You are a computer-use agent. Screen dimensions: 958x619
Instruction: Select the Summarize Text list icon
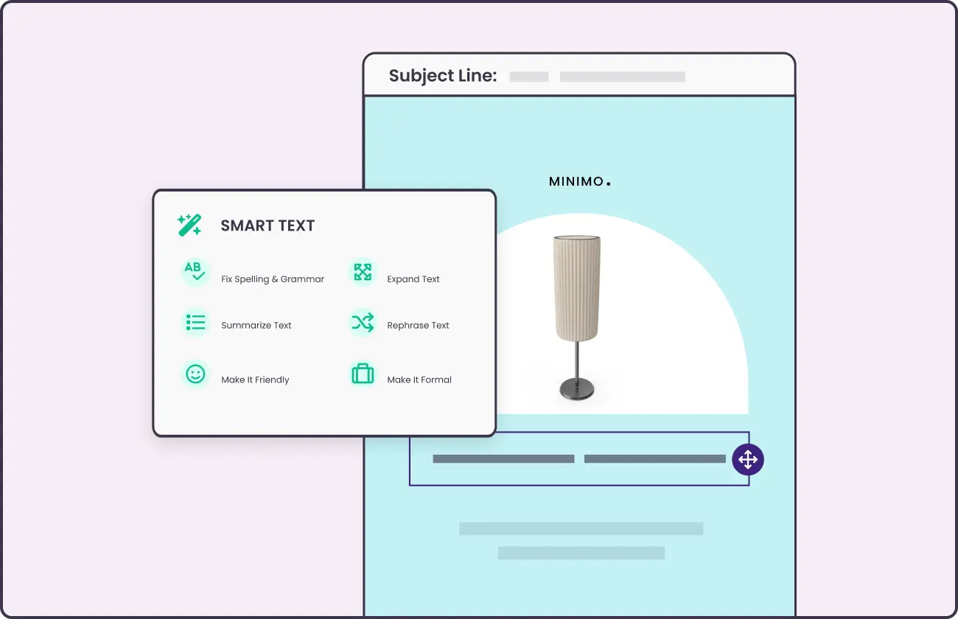click(195, 323)
